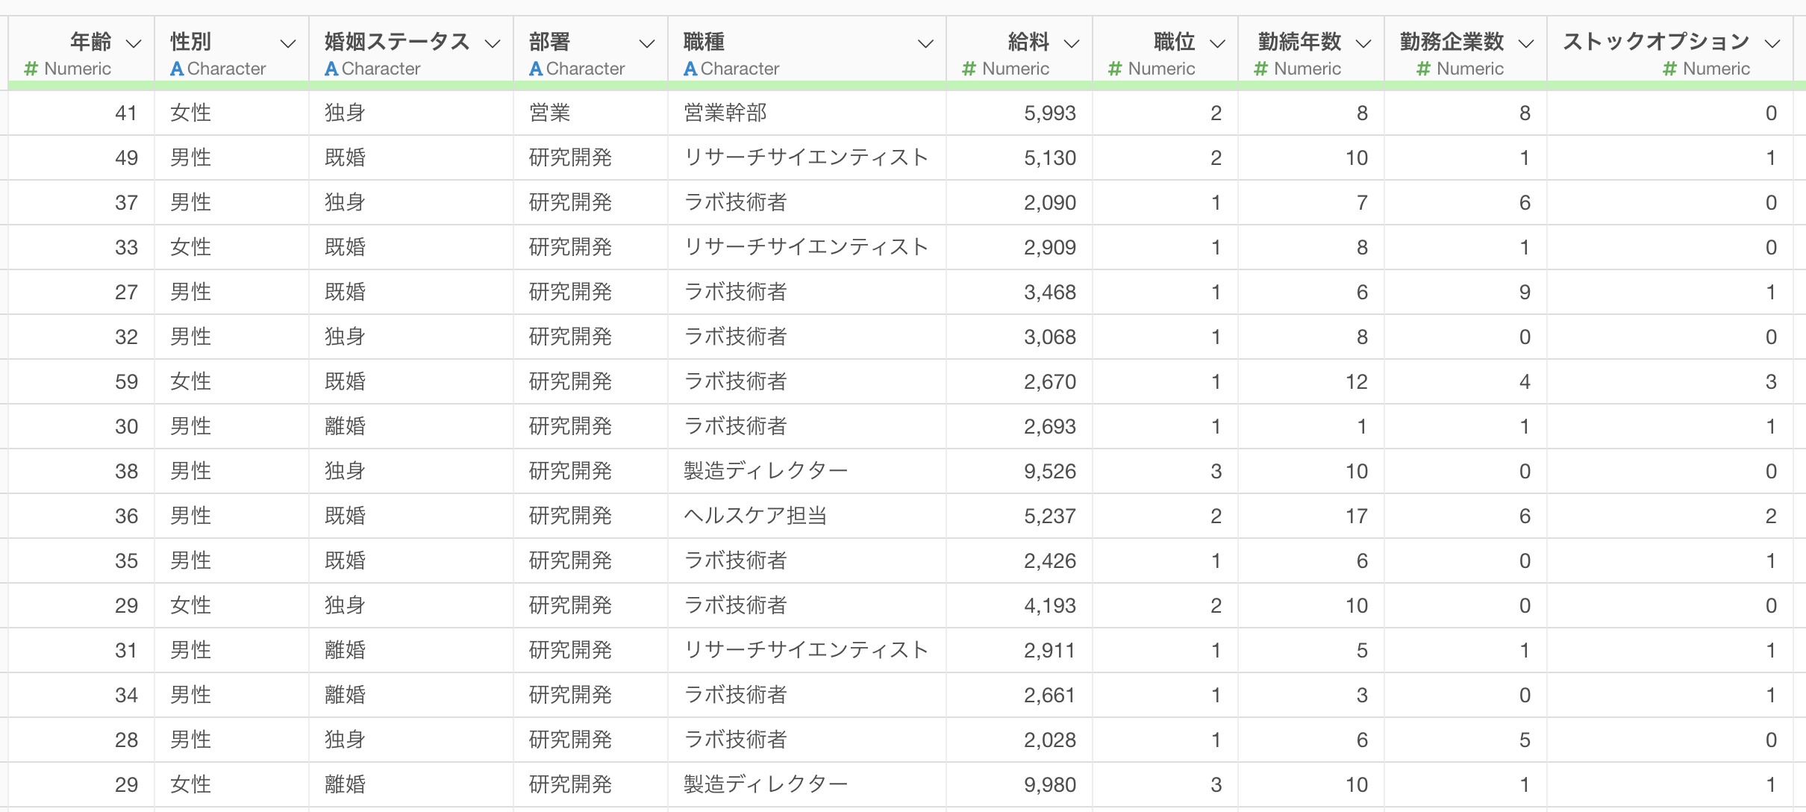1806x812 pixels.
Task: Open the 年齢 column dropdown menu
Action: (x=134, y=44)
